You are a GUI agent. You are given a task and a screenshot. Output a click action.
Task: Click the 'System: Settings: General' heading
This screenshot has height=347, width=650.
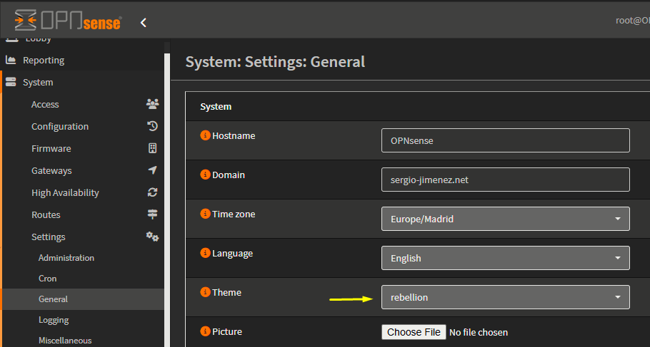click(x=275, y=61)
